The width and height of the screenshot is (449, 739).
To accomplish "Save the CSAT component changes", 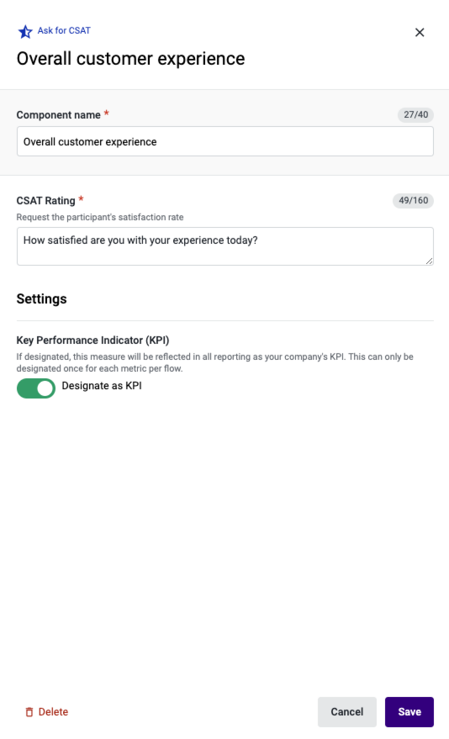I will coord(409,711).
